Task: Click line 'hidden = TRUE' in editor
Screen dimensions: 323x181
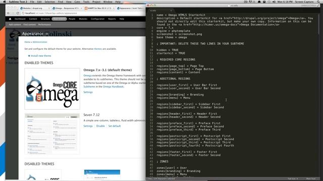Action: point(168,50)
